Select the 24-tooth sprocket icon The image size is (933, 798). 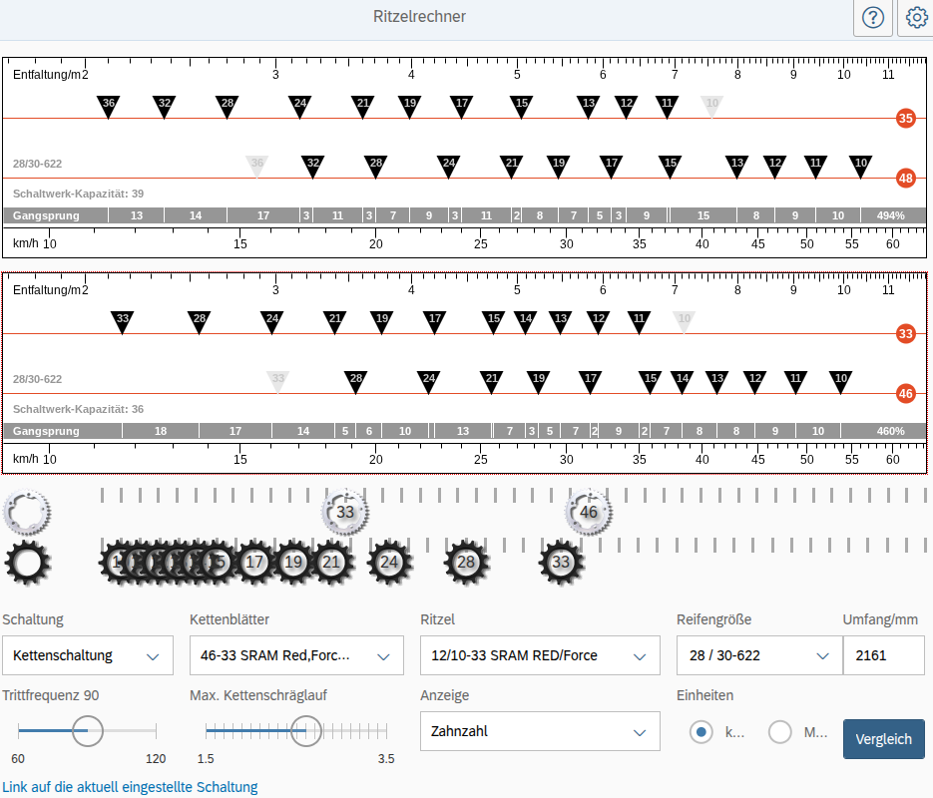pos(389,562)
